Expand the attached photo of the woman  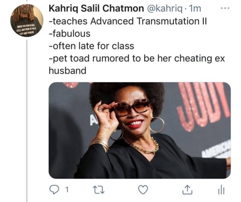[140, 130]
